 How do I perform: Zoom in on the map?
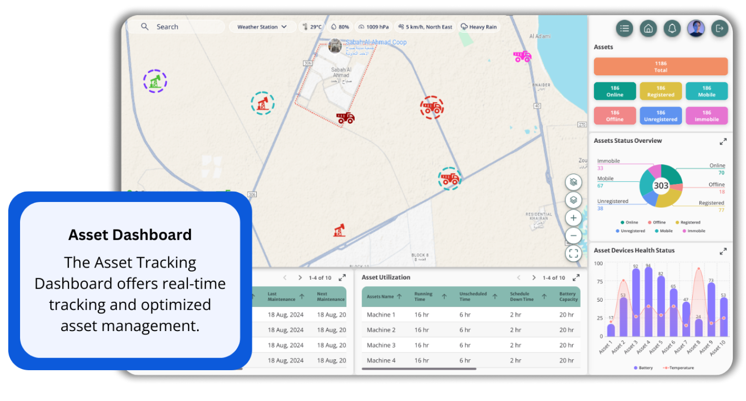(573, 218)
